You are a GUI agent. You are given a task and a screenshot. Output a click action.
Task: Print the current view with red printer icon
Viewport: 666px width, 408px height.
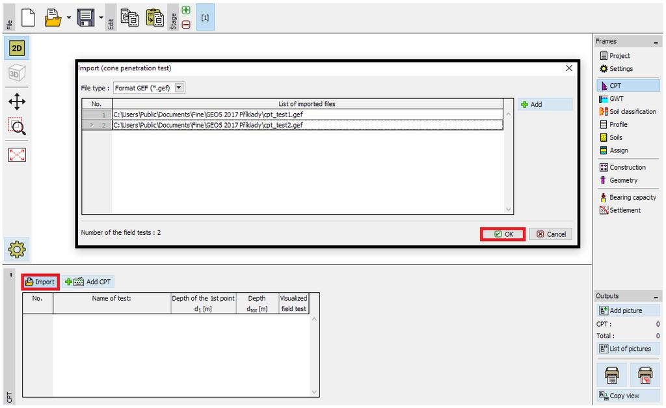[645, 375]
